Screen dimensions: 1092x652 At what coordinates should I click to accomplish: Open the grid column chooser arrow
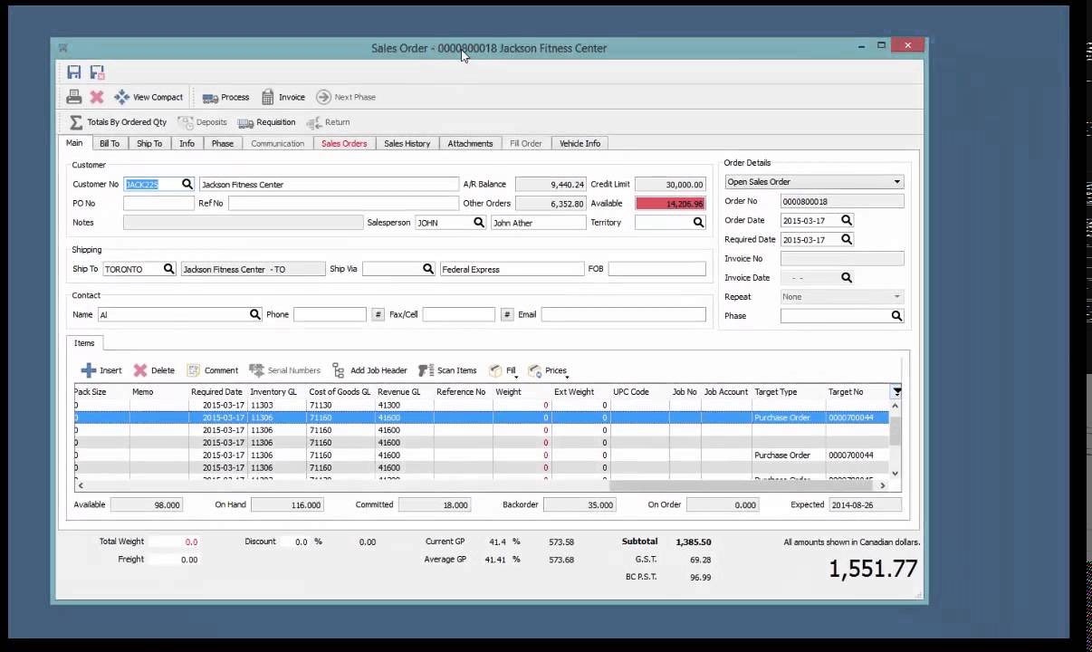click(896, 392)
